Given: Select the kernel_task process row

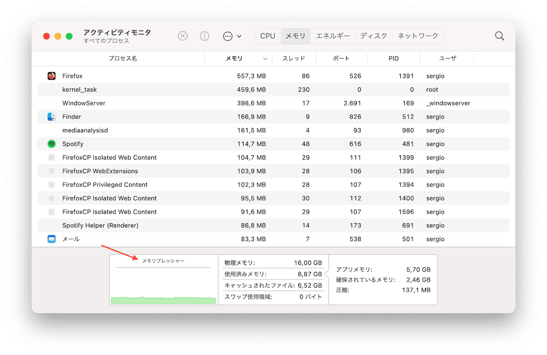Looking at the screenshot, I should tap(80, 89).
